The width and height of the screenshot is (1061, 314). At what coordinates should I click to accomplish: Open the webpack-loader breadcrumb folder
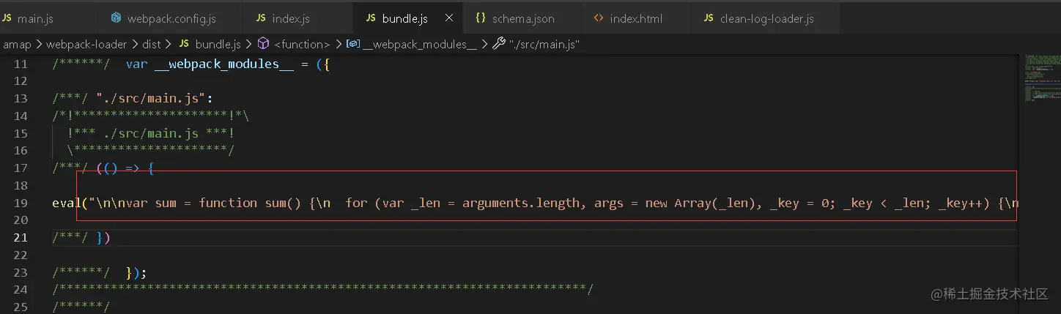tap(86, 44)
